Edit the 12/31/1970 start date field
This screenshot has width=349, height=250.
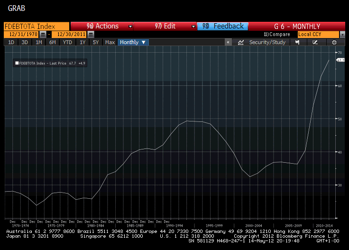coord(22,35)
